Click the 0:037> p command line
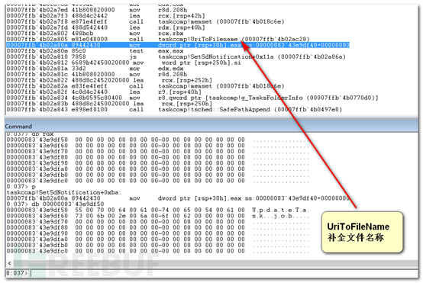 [x=21, y=187]
